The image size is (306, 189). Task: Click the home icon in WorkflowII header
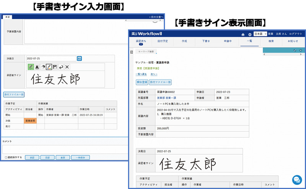tap(243, 34)
